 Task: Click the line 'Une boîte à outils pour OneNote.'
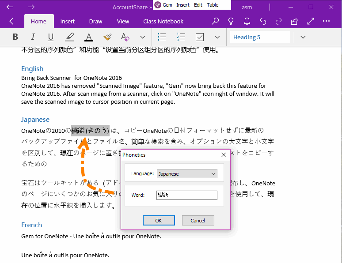(65, 255)
